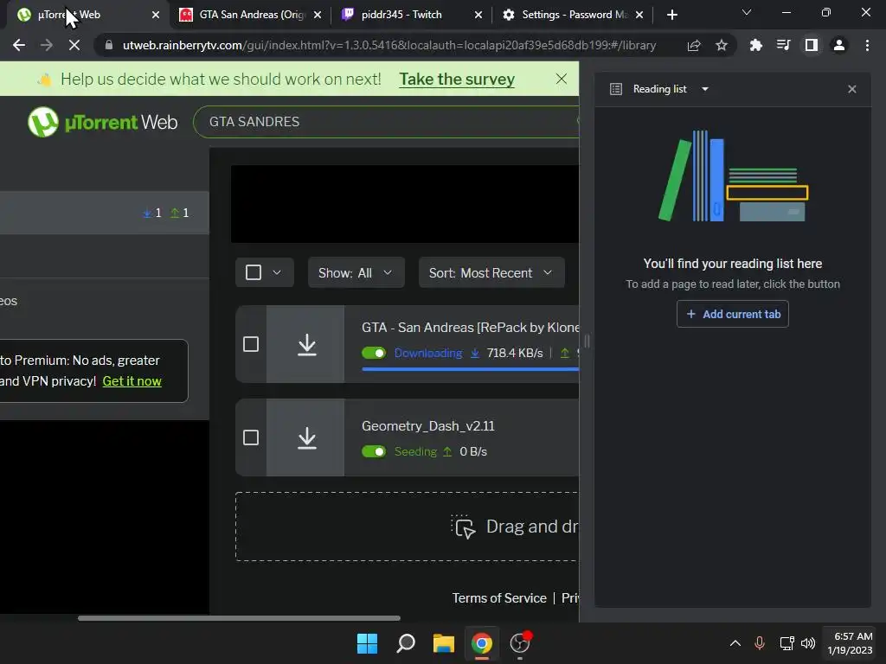This screenshot has height=664, width=886.
Task: Expand the bulk-select chevron next to the checkbox
Action: click(x=277, y=272)
